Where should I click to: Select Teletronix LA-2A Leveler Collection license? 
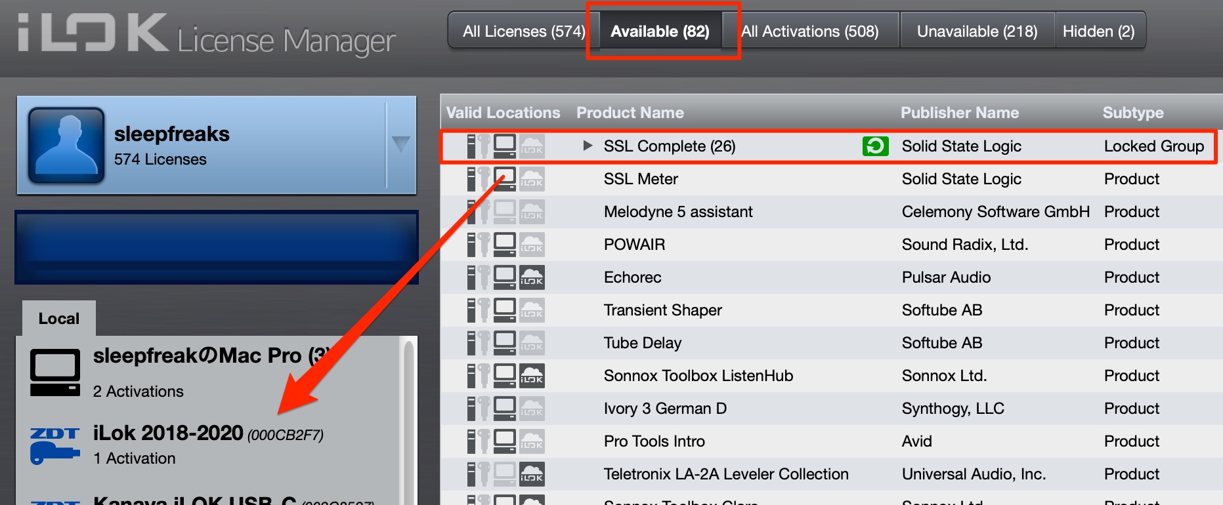(x=831, y=474)
